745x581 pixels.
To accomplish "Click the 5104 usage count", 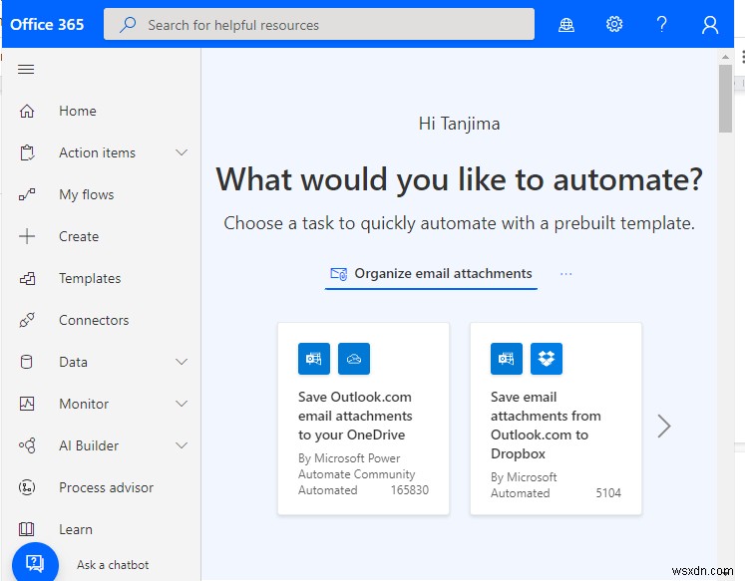I will point(608,493).
